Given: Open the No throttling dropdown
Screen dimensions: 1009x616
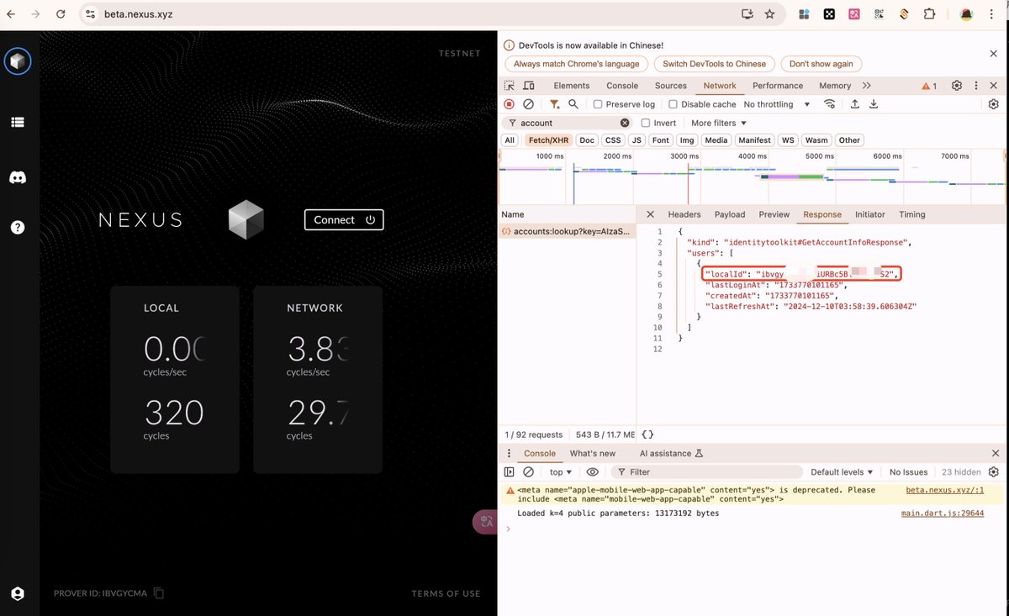Looking at the screenshot, I should (x=777, y=103).
